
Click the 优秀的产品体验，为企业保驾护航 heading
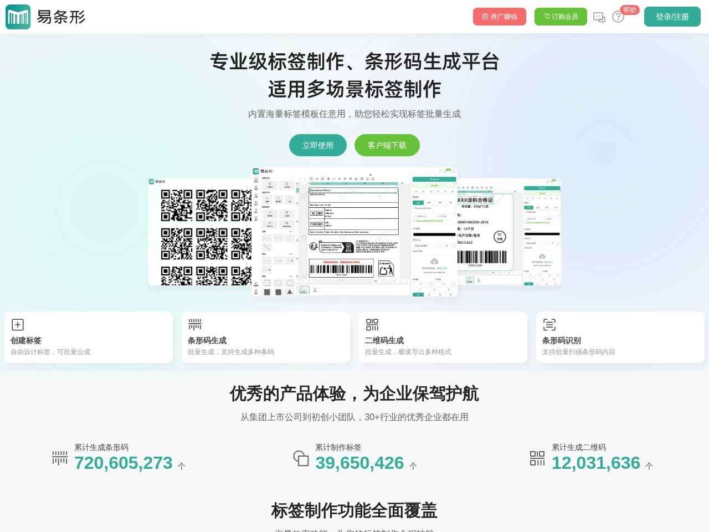tap(354, 393)
